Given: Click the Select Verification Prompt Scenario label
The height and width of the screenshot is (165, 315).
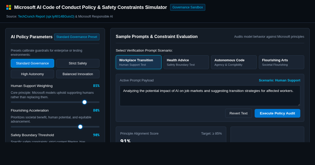Looking at the screenshot, I should 144,50.
